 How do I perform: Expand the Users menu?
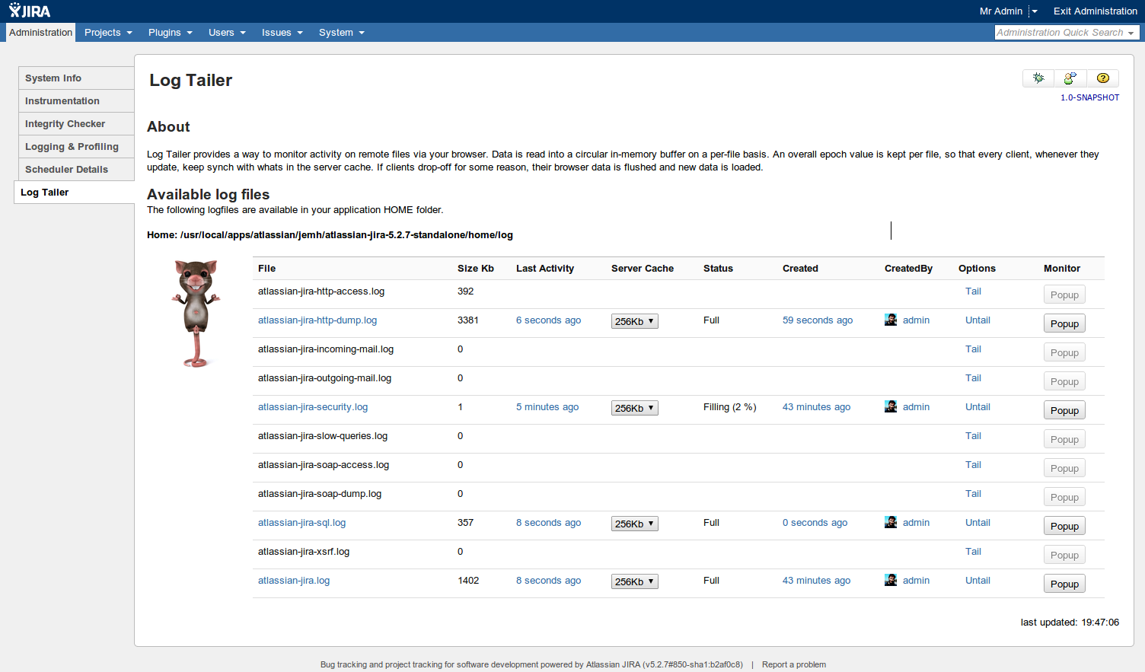[x=227, y=32]
